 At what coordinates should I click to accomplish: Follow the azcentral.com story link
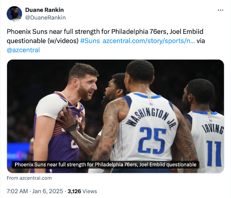click(x=149, y=41)
